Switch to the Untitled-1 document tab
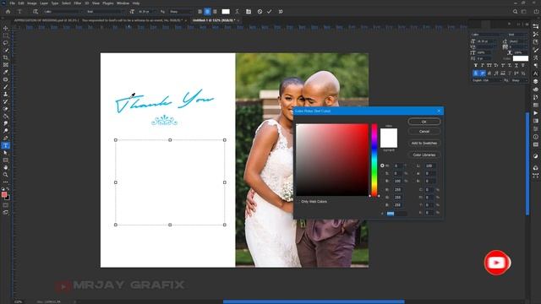541x304 pixels. pos(214,20)
